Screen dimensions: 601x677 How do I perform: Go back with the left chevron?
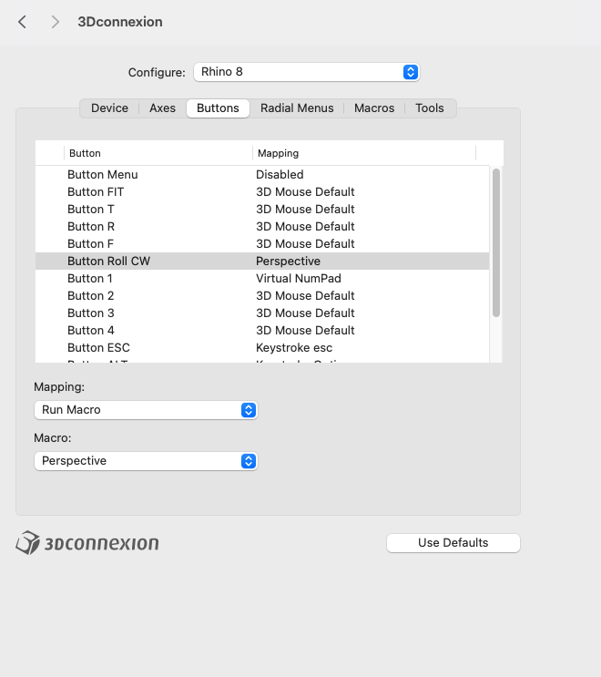click(22, 22)
